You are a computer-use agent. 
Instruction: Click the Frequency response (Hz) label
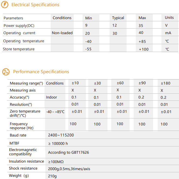(x=22, y=126)
